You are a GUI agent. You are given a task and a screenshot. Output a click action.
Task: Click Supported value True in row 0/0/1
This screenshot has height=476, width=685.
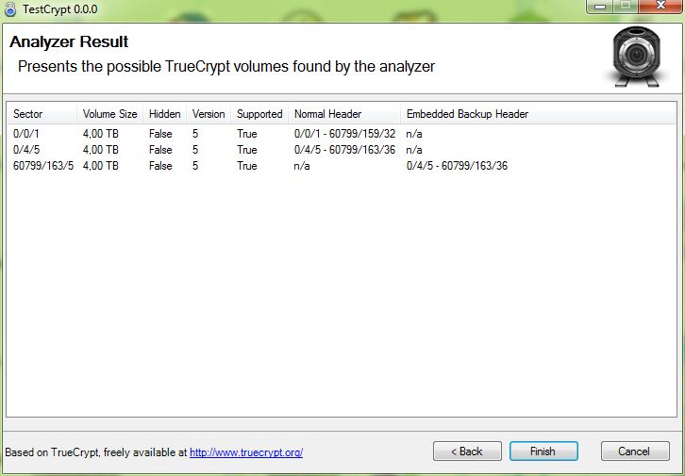point(247,134)
